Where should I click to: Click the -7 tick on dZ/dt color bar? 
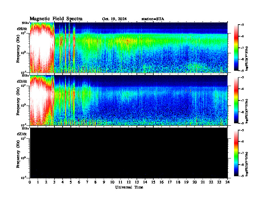point(242,153)
